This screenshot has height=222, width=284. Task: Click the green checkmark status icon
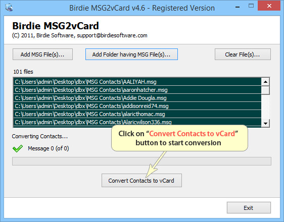click(18, 148)
